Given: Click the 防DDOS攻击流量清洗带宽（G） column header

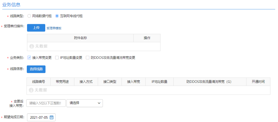Looking at the screenshot, I should coord(210,82).
